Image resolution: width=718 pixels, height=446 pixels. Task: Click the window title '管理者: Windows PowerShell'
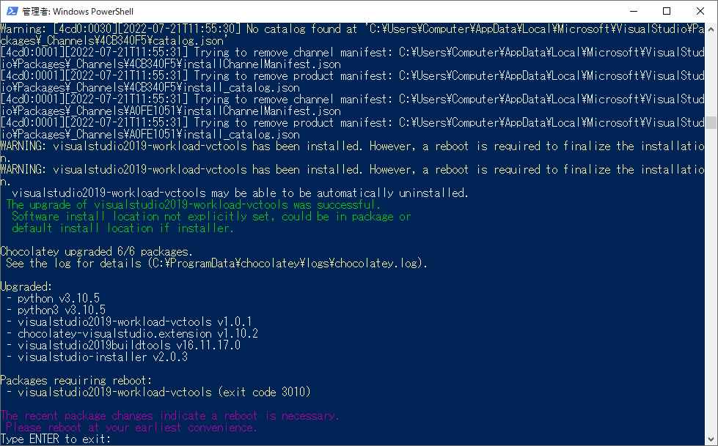coord(78,12)
